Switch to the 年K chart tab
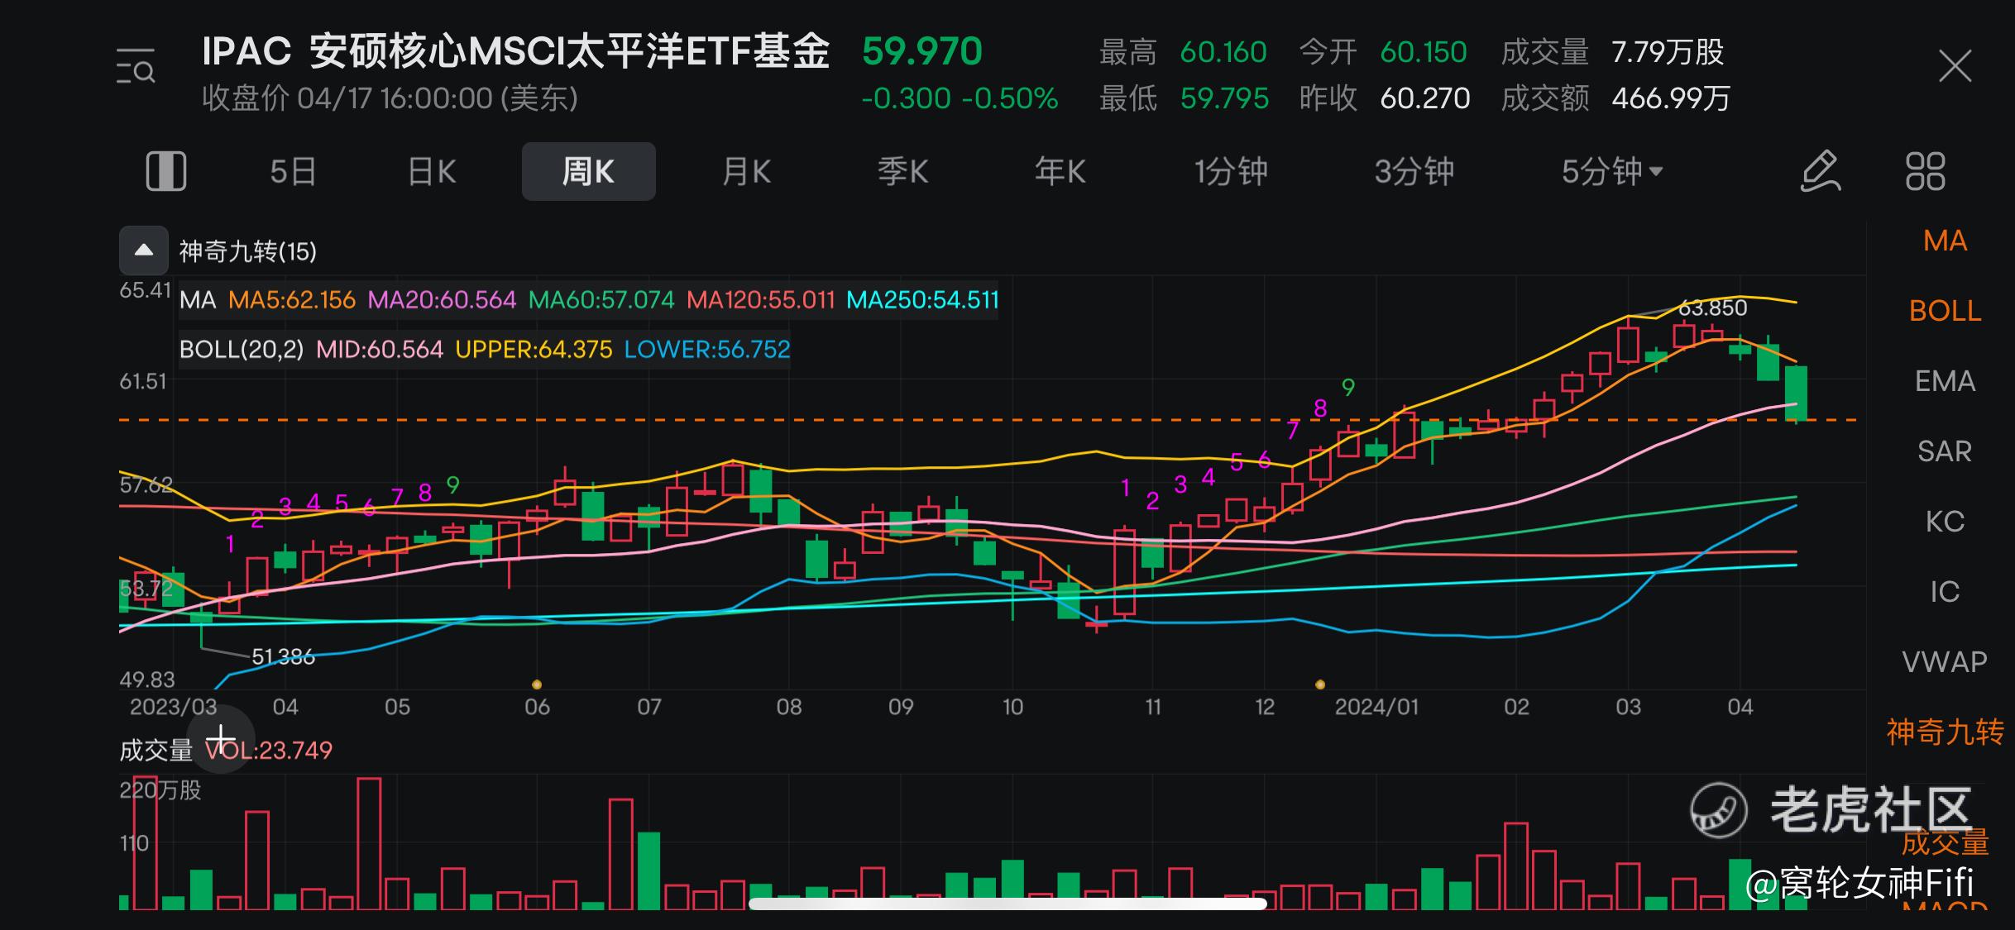 [x=1060, y=172]
